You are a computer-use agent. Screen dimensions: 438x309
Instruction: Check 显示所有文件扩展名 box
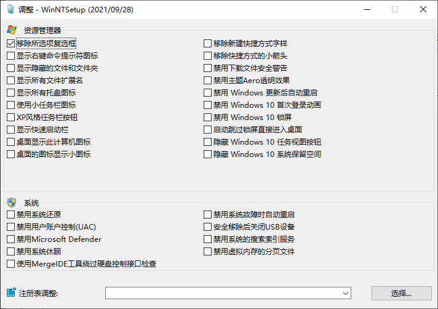(x=10, y=81)
